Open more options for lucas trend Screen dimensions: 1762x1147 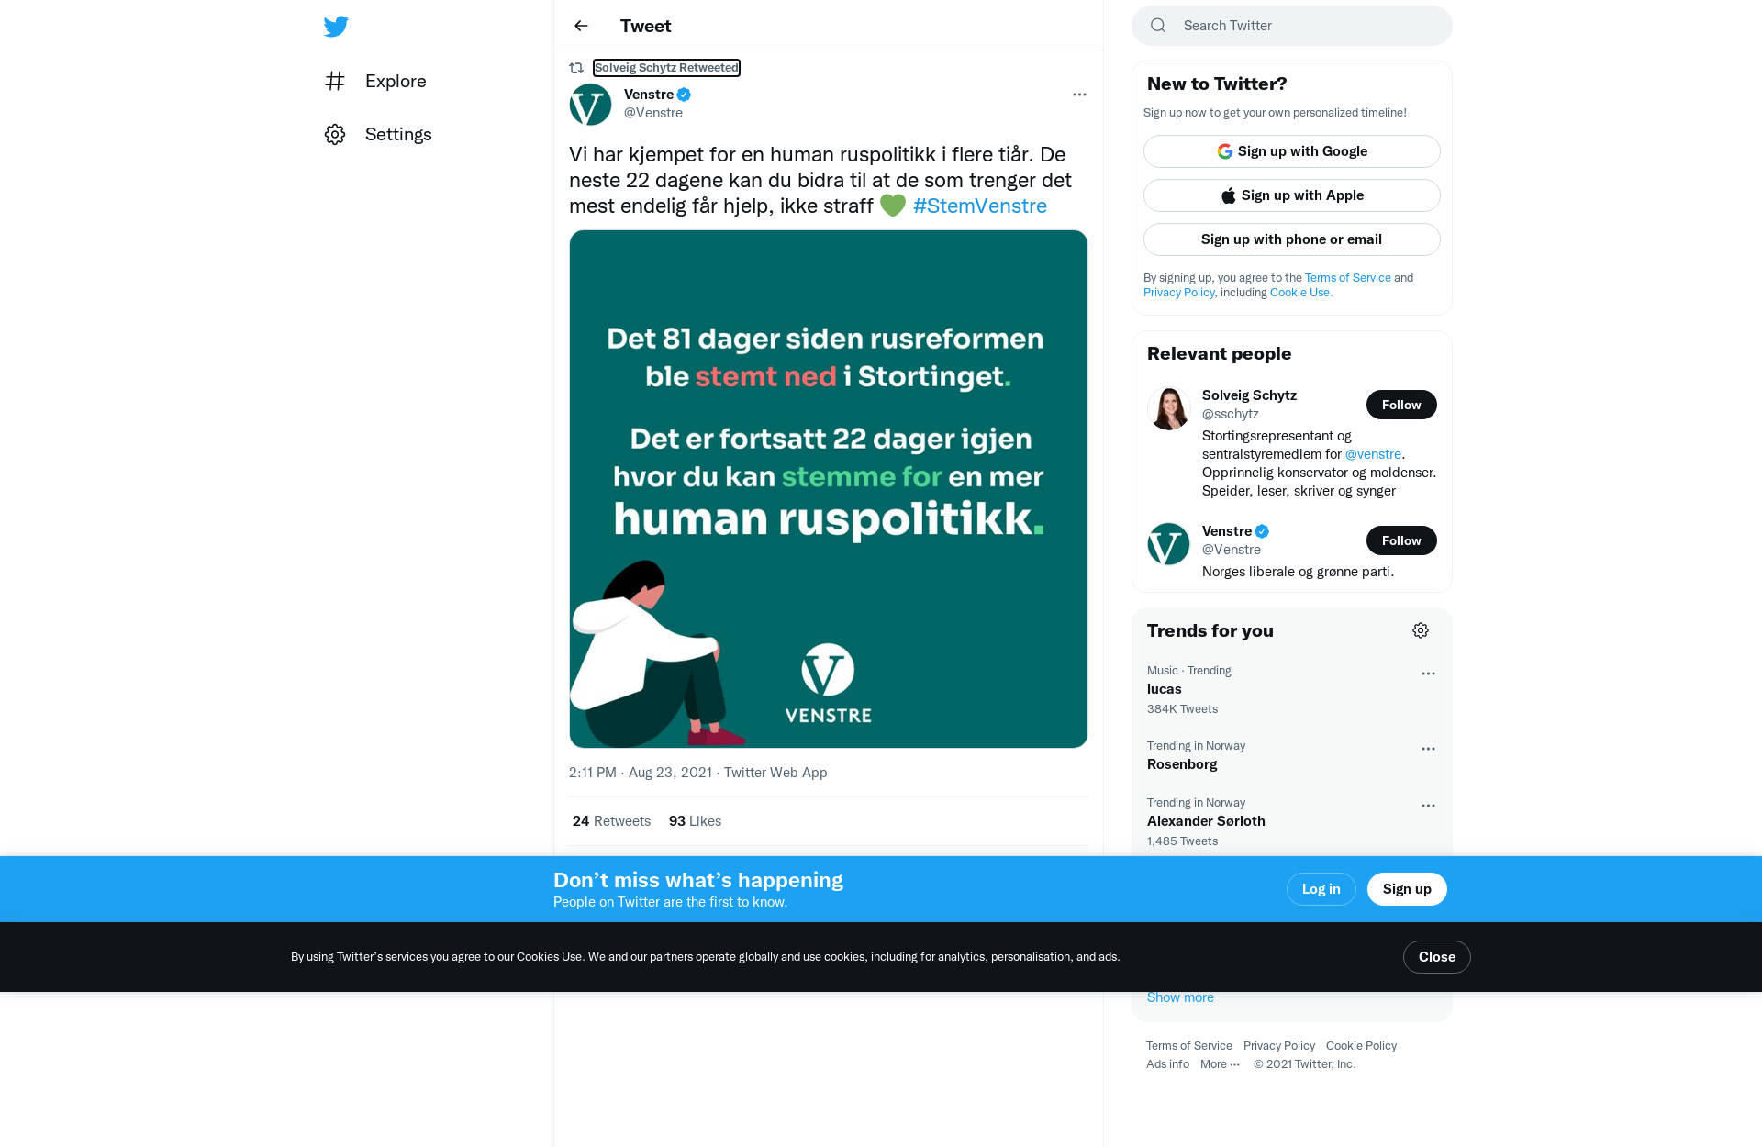click(x=1428, y=674)
